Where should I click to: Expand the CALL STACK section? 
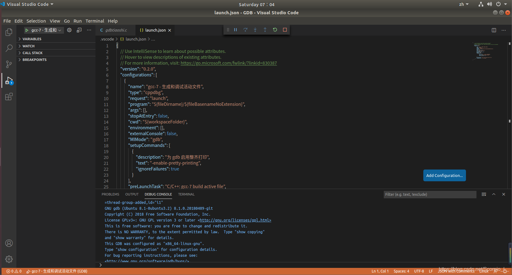coord(56,53)
